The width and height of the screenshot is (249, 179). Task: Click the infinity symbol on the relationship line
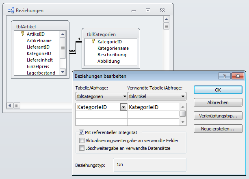72,51
